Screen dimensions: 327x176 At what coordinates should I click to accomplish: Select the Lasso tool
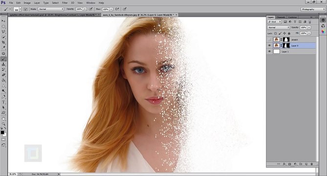3,32
